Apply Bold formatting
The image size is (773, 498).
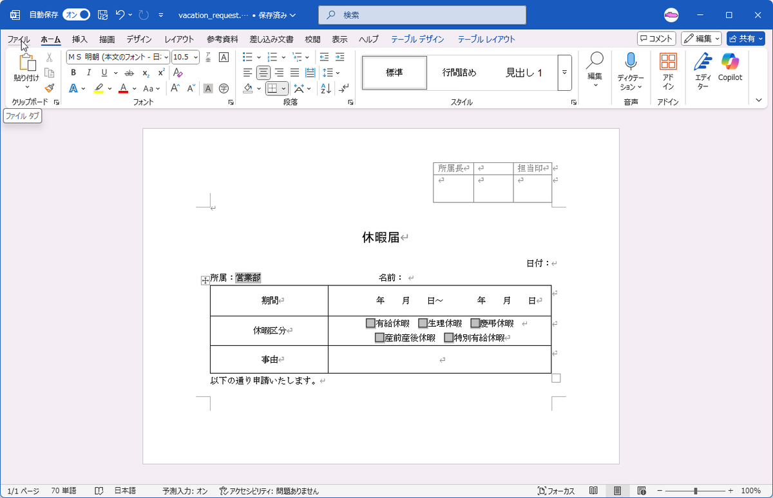point(73,73)
